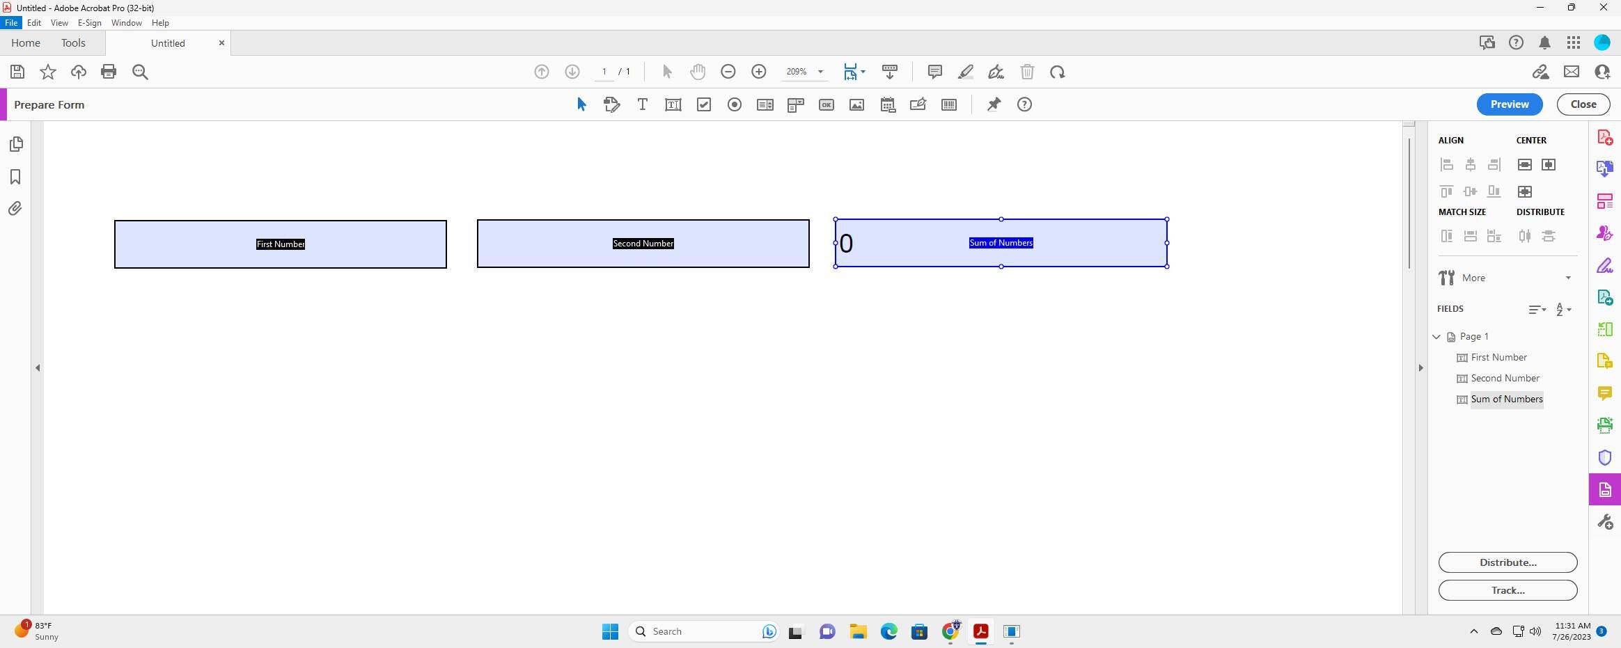Image resolution: width=1621 pixels, height=648 pixels.
Task: Click the page number input field
Action: [604, 72]
